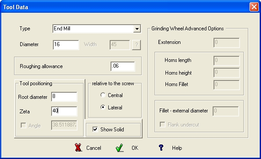
Task: Toggle the Show Solid checkbox
Action: point(95,129)
